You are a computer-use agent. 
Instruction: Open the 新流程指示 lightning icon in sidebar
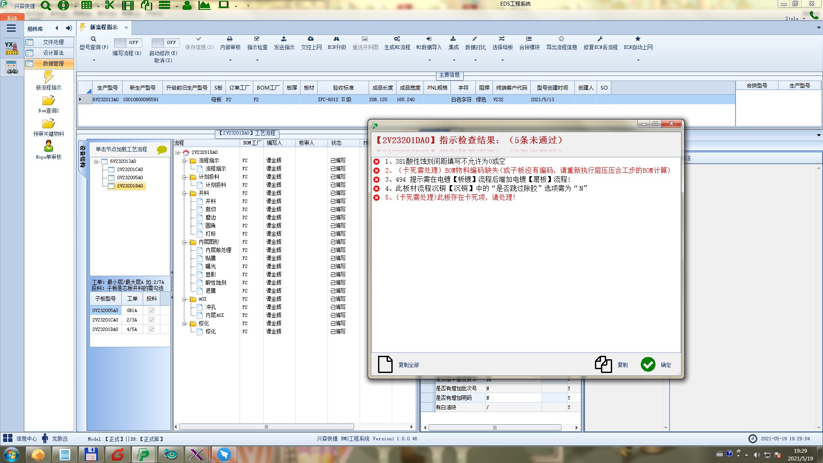(x=48, y=77)
